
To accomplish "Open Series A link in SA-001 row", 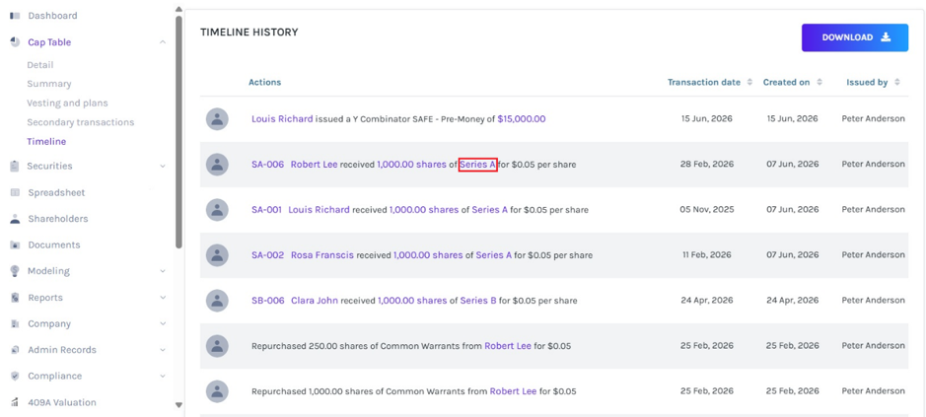I will 489,210.
